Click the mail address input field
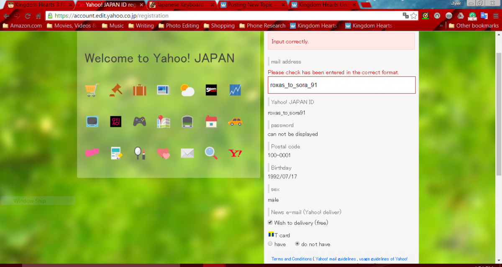The height and width of the screenshot is (267, 502). point(341,85)
